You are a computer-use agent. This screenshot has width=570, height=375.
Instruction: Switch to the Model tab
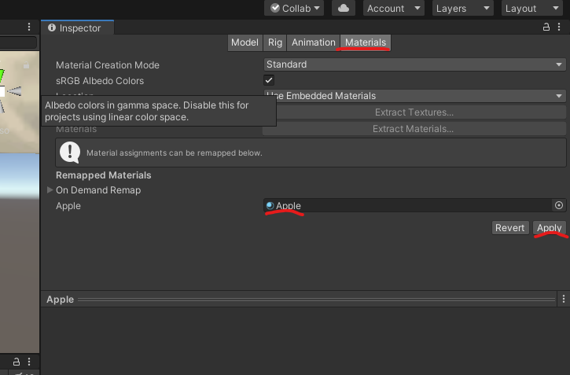pos(245,42)
